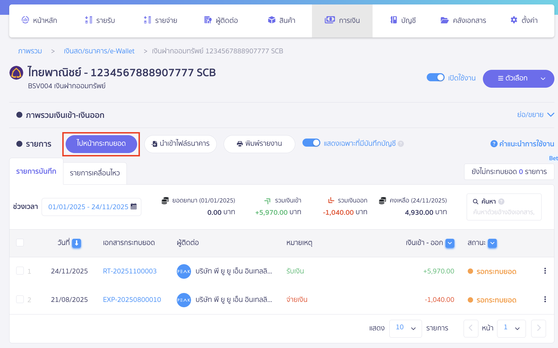558x348 pixels.
Task: Open the ตัวเลือก options dropdown
Action: [x=518, y=78]
